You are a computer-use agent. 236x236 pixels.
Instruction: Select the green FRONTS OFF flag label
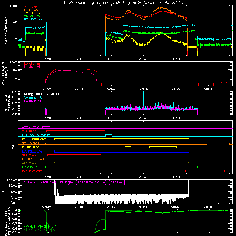coord(31,167)
